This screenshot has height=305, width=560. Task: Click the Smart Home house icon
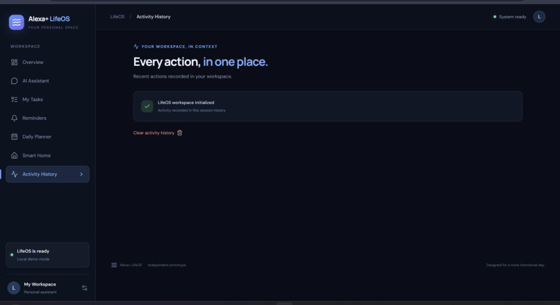[x=15, y=155]
